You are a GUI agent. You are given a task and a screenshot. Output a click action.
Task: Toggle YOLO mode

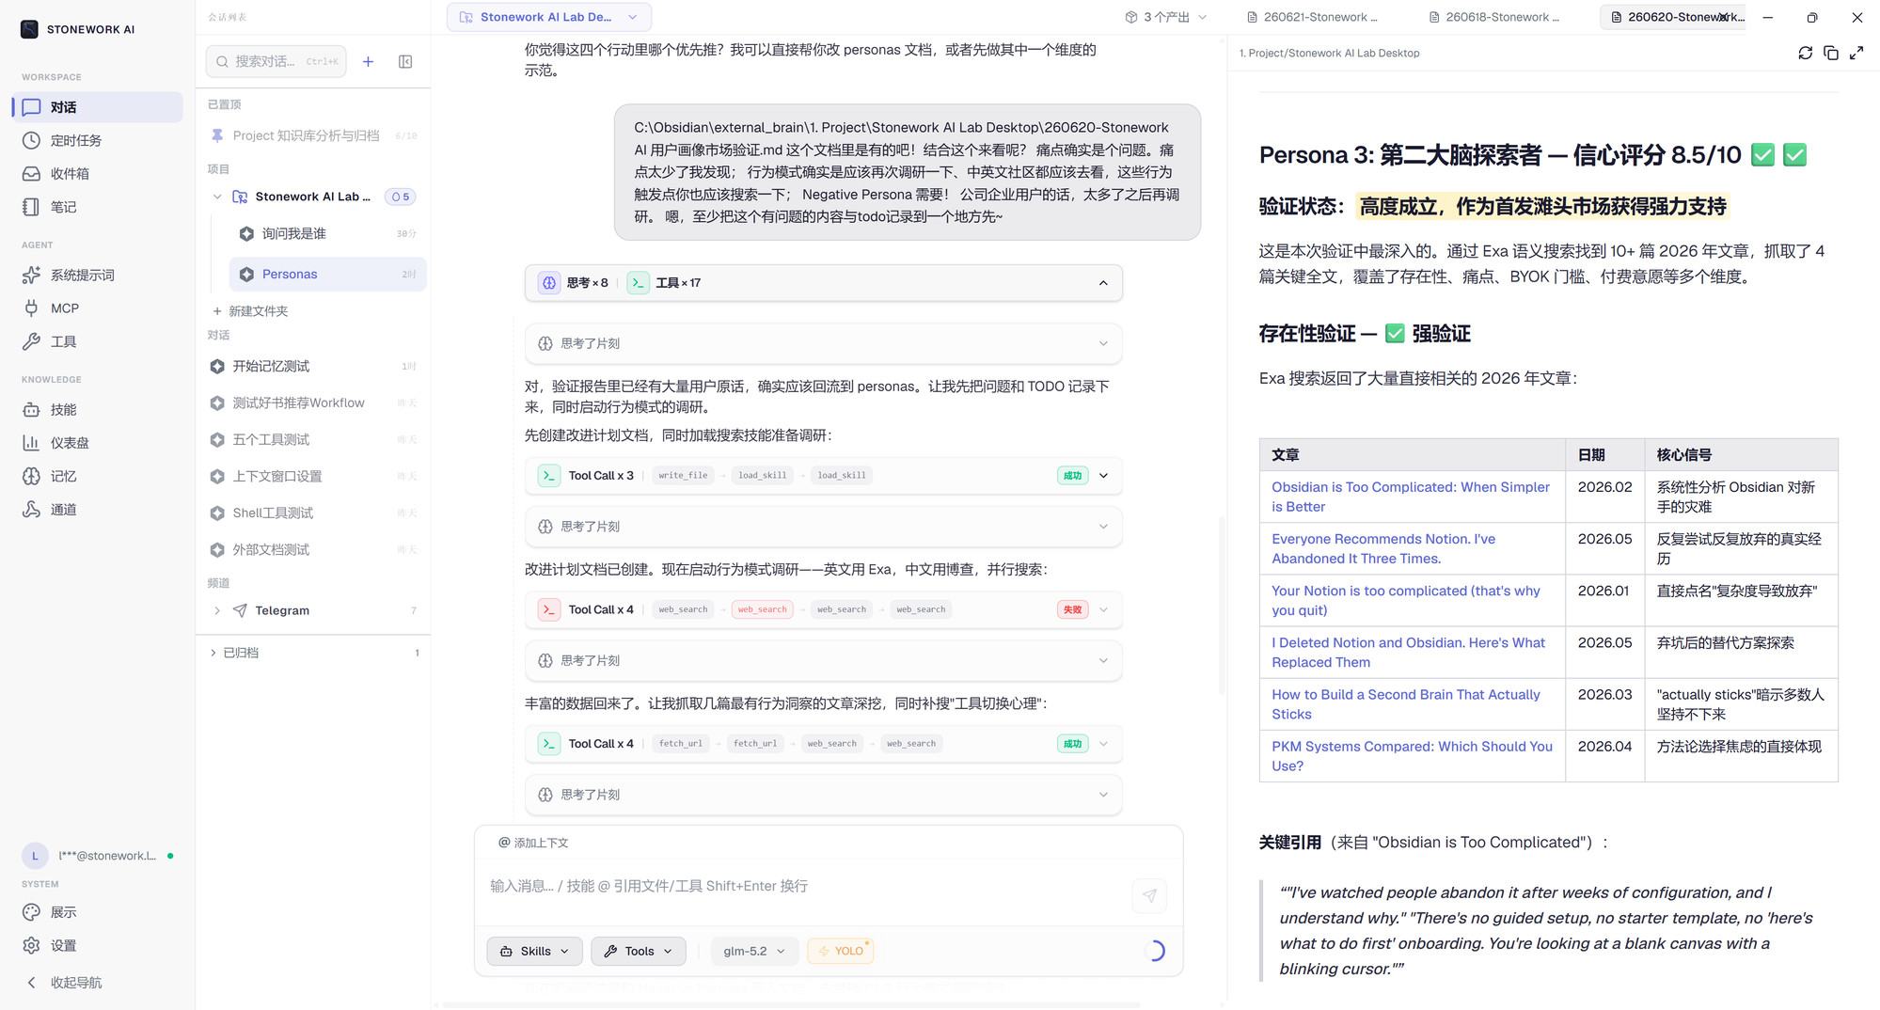(x=840, y=951)
